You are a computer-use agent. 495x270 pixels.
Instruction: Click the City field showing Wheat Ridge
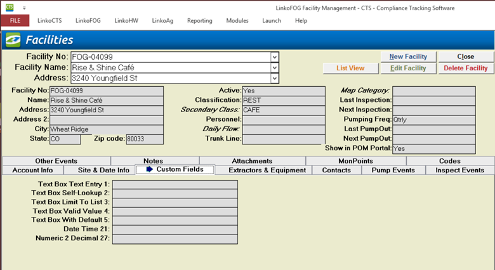(x=107, y=129)
